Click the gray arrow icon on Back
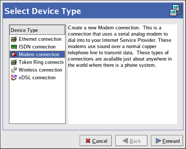This screenshot has height=149, width=186. click(x=125, y=141)
